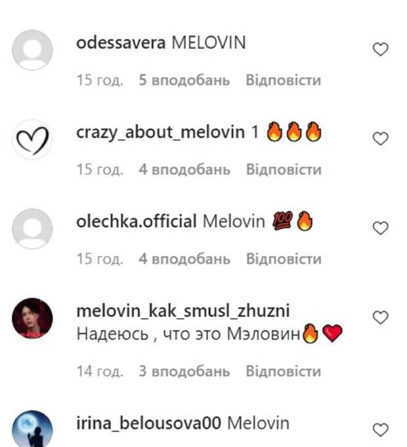Open melovin_kak_smusl_zhuzni's profile photo

coord(32,318)
